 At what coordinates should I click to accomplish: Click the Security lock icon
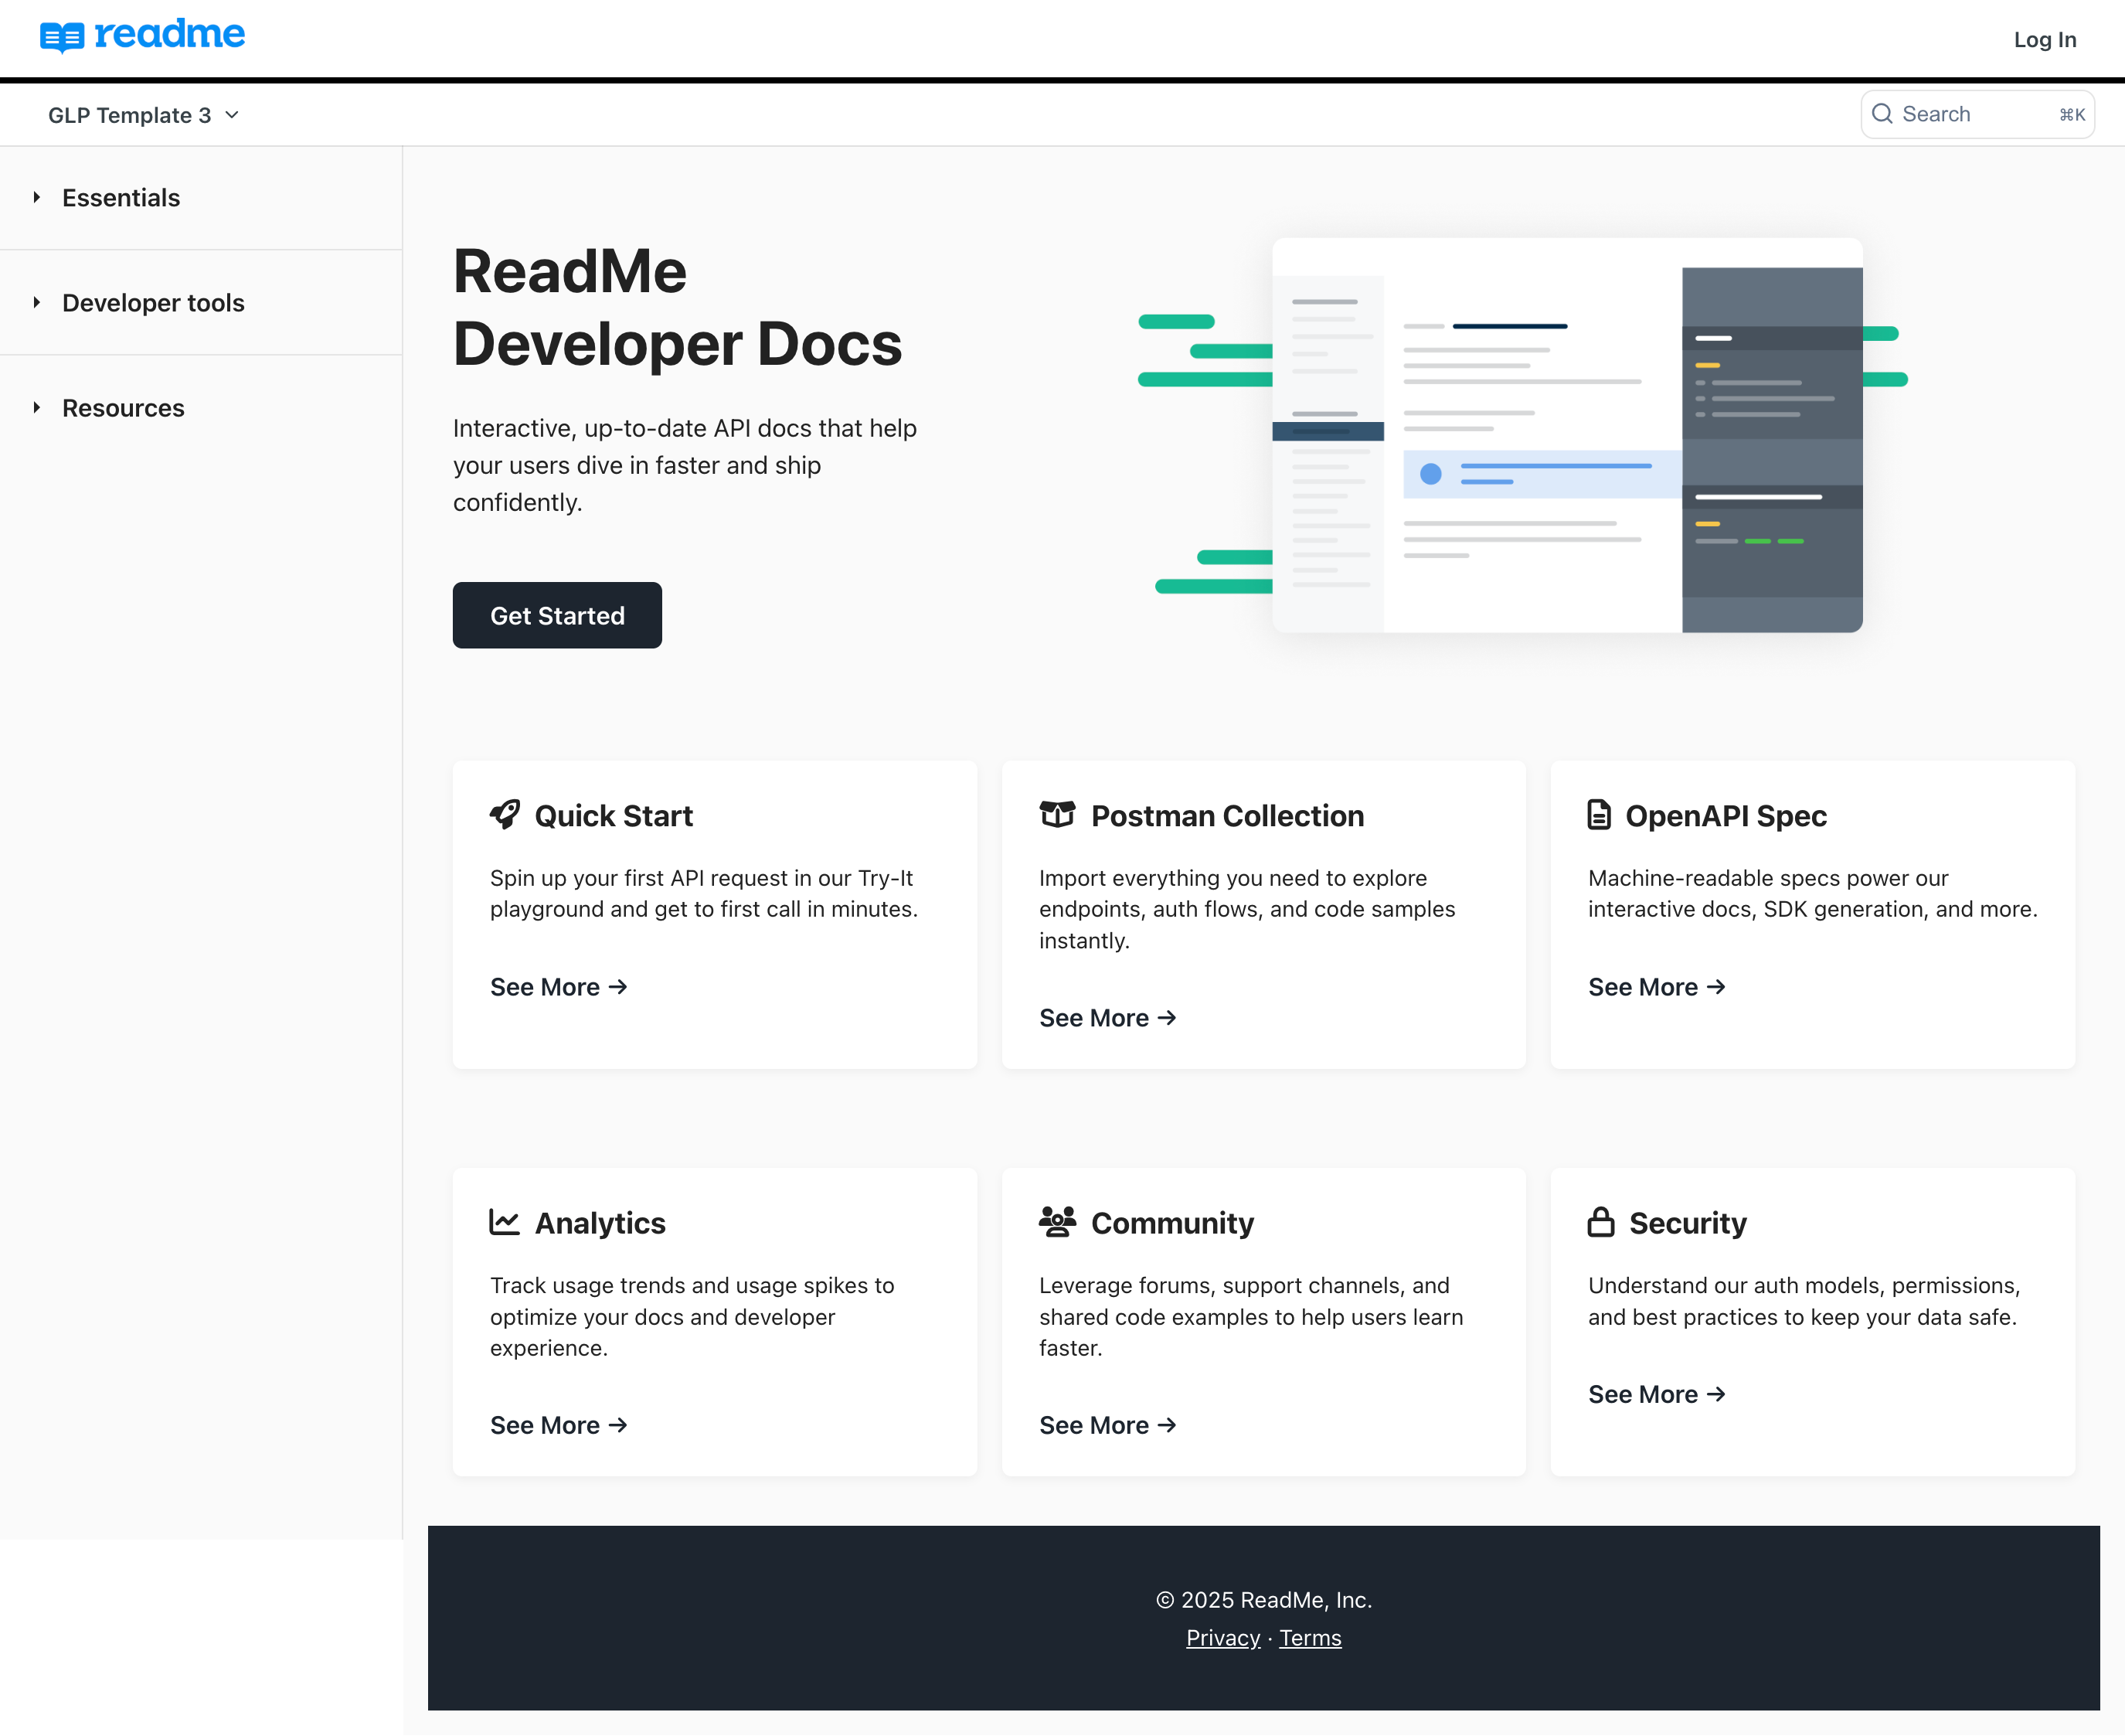pos(1601,1222)
